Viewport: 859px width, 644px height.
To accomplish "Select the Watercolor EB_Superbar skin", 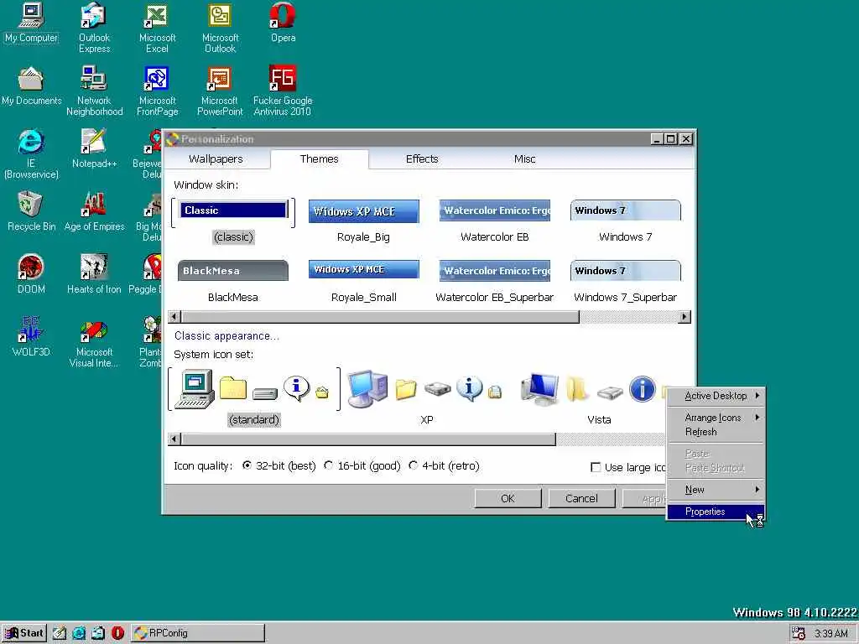I will 495,282.
